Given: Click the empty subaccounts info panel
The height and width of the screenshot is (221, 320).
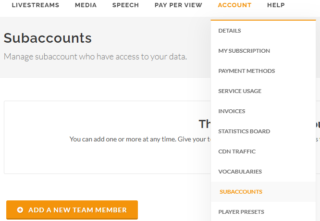Looking at the screenshot, I should tap(107, 137).
